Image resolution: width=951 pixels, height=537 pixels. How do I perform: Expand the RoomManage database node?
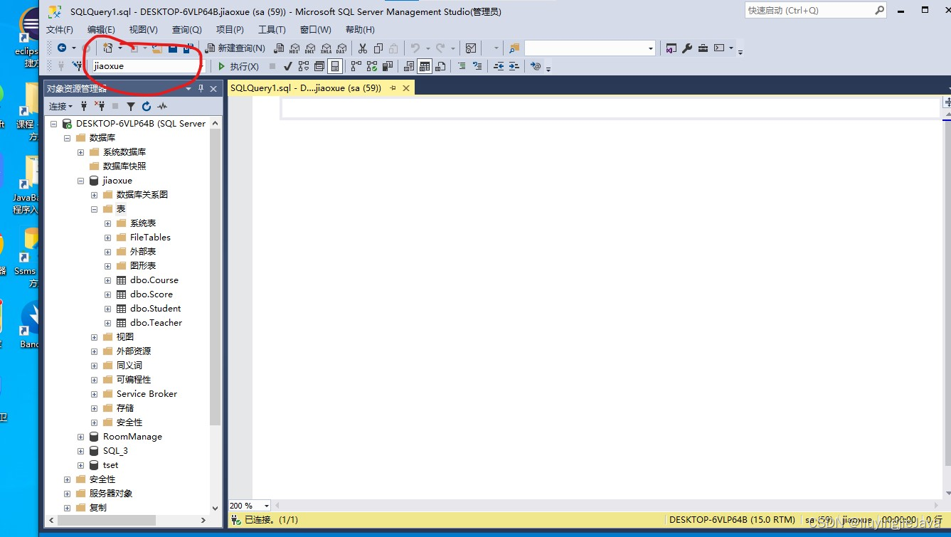point(80,437)
